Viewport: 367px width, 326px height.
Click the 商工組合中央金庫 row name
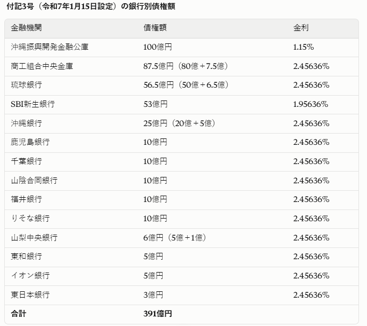click(42, 66)
